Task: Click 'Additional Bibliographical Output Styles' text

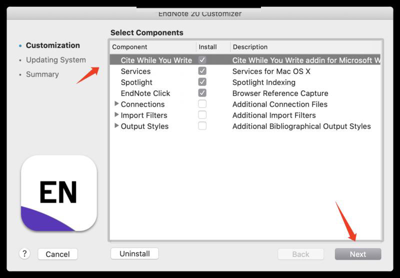Action: 301,126
